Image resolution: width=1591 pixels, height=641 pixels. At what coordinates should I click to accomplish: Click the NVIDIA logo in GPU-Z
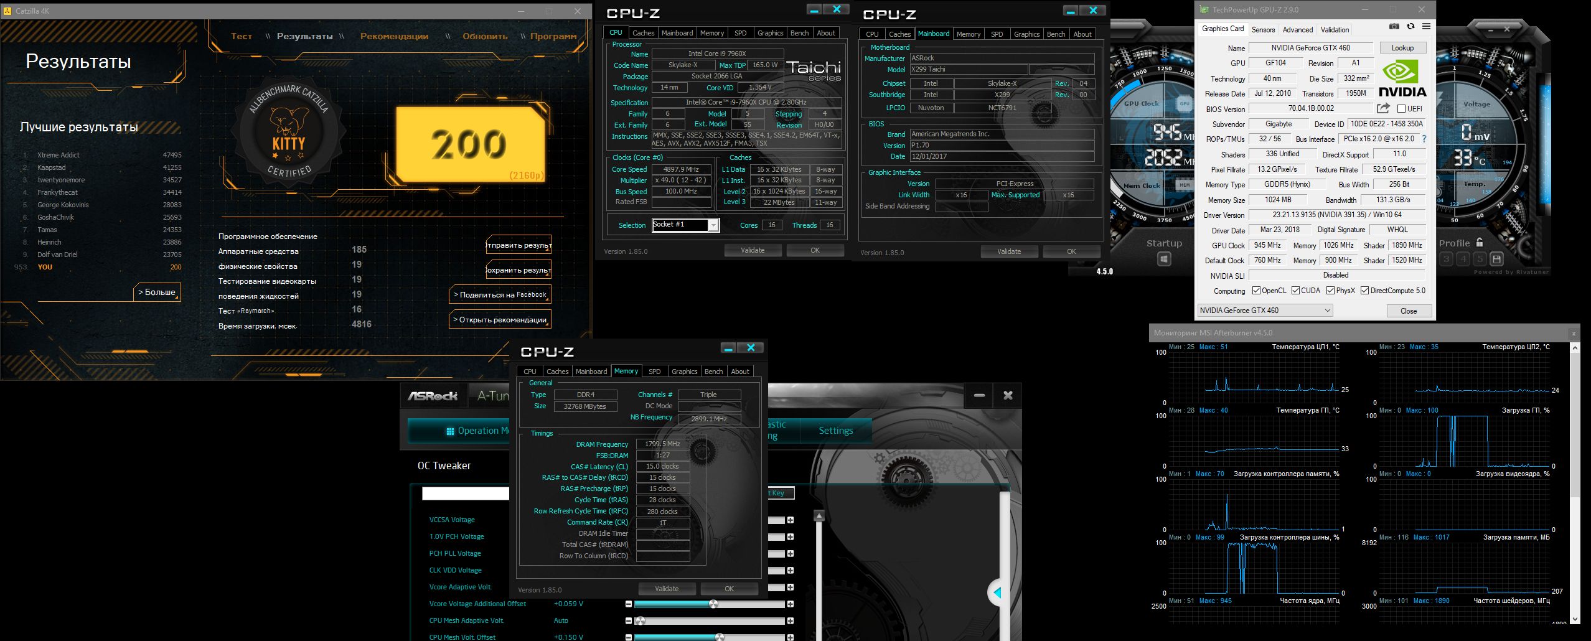(1402, 78)
